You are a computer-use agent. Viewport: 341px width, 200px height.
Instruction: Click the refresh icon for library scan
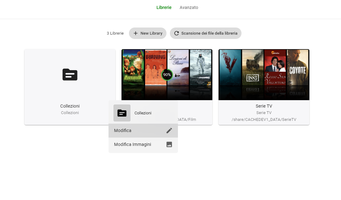[x=177, y=33]
